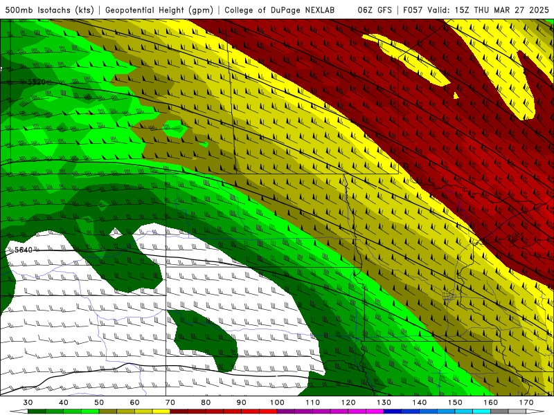The width and height of the screenshot is (554, 415).
Task: Click the 5520 height contour label
Action: coord(37,82)
